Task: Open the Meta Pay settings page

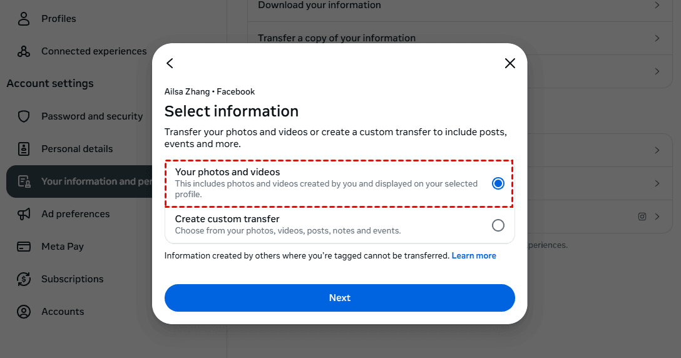Action: (x=63, y=247)
